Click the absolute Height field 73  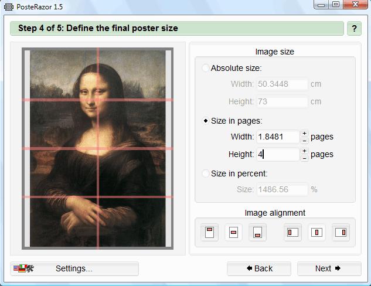point(282,102)
